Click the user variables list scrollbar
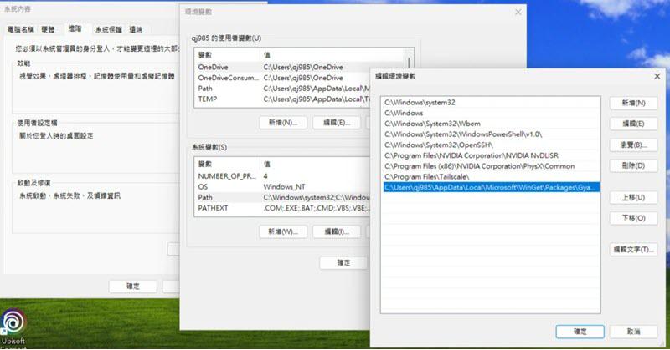The width and height of the screenshot is (670, 350). 409,62
